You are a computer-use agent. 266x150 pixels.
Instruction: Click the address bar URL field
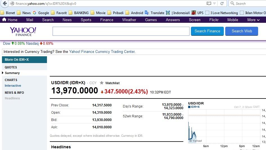pyautogui.click(x=109, y=3)
